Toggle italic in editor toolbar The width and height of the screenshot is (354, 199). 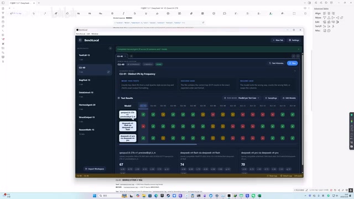123,13
